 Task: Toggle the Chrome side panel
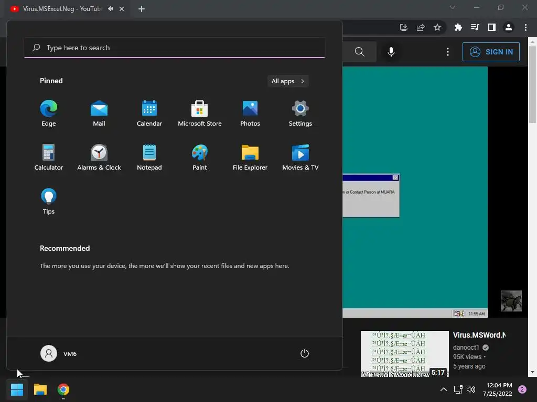[x=492, y=27]
